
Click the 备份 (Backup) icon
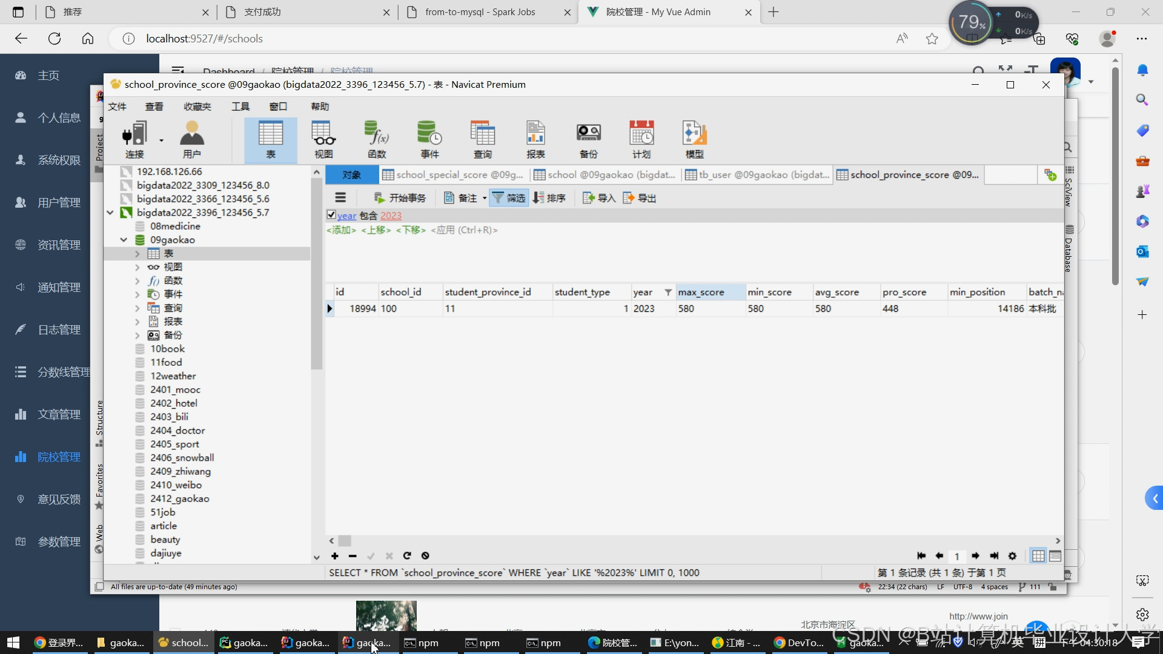(588, 138)
